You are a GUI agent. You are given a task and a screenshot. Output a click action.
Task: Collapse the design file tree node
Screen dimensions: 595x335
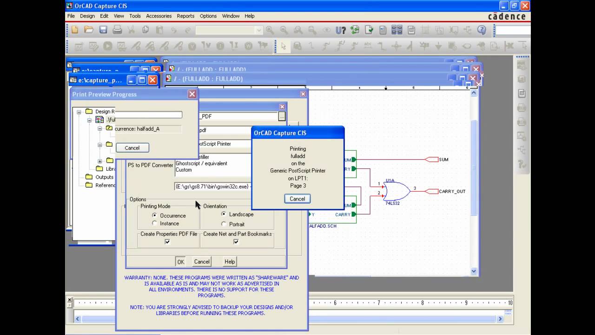89,120
